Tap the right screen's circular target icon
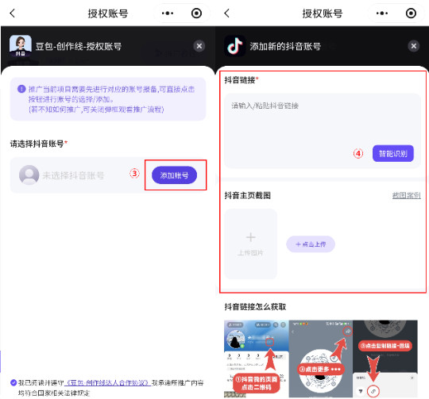 click(x=411, y=13)
